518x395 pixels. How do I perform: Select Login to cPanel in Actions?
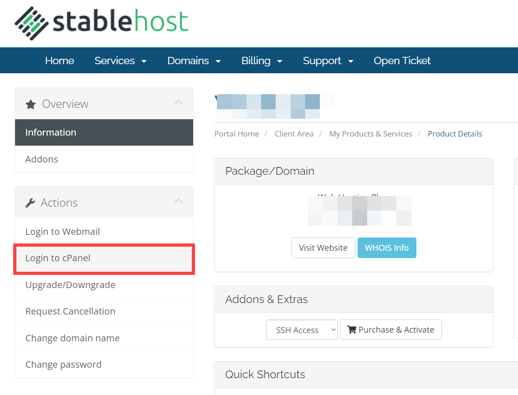[58, 258]
